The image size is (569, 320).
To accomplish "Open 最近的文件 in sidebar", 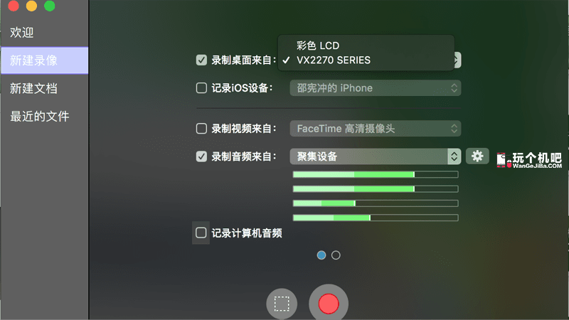I will click(39, 116).
